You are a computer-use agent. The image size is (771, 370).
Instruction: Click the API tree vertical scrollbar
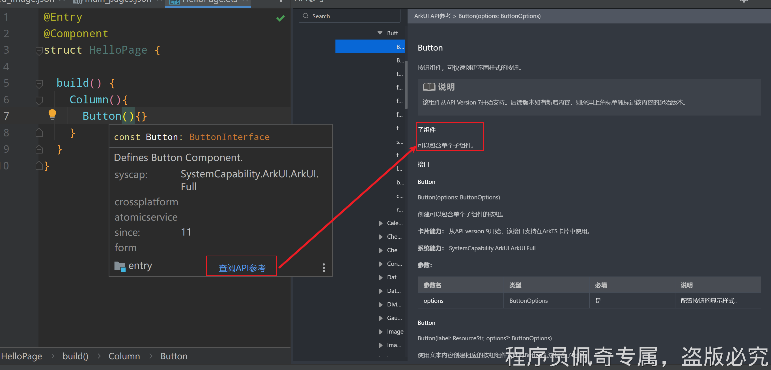coord(406,85)
